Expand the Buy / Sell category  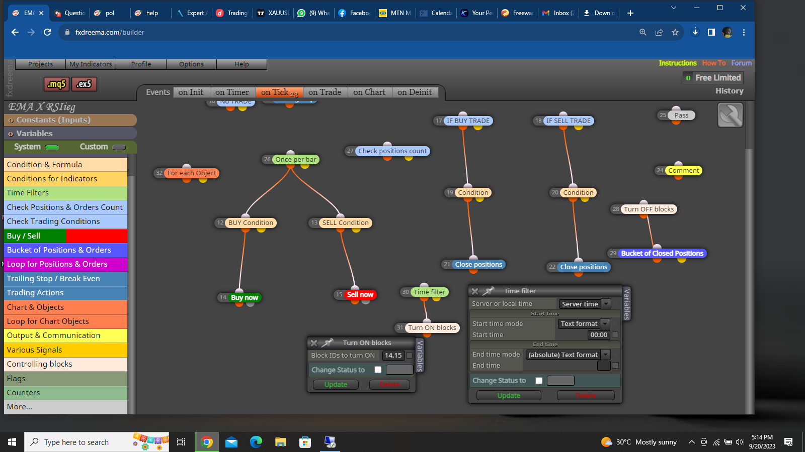[66, 236]
